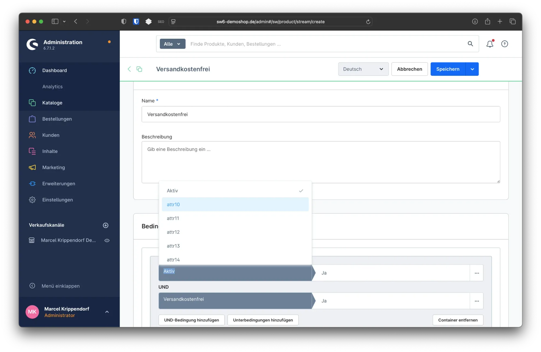Open the help question mark icon

coord(504,44)
